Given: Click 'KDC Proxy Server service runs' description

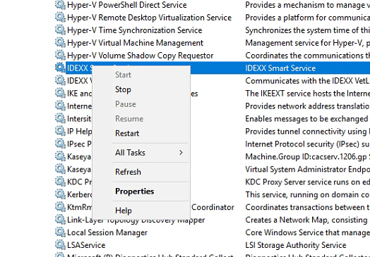Looking at the screenshot, I should click(x=307, y=182).
